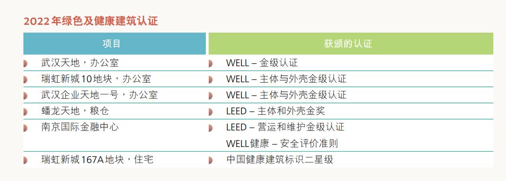Viewport: 506px width, 181px height.
Task: Select the blue 项目 column header
Action: (x=115, y=43)
